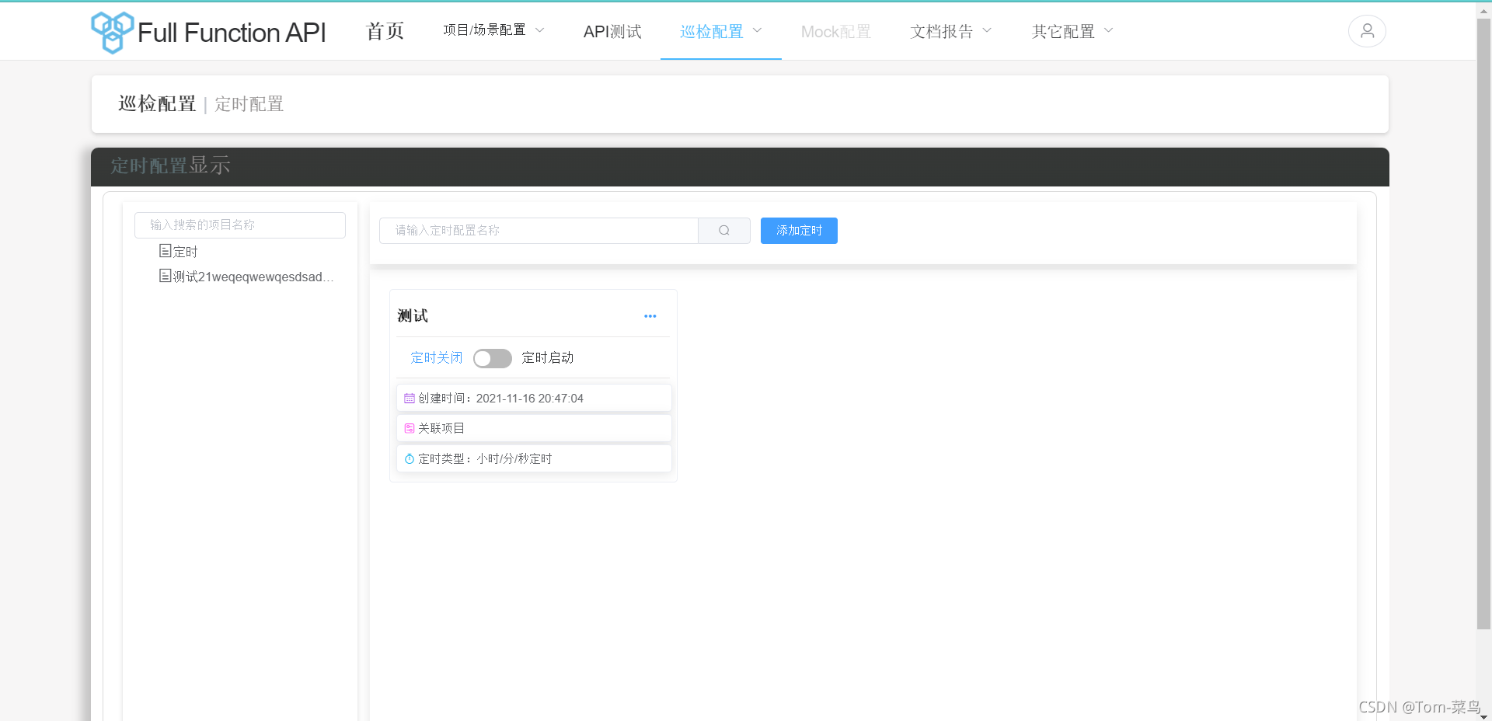Click the 定时类型: 小时/分/秒定时 row
Image resolution: width=1492 pixels, height=721 pixels.
(534, 459)
